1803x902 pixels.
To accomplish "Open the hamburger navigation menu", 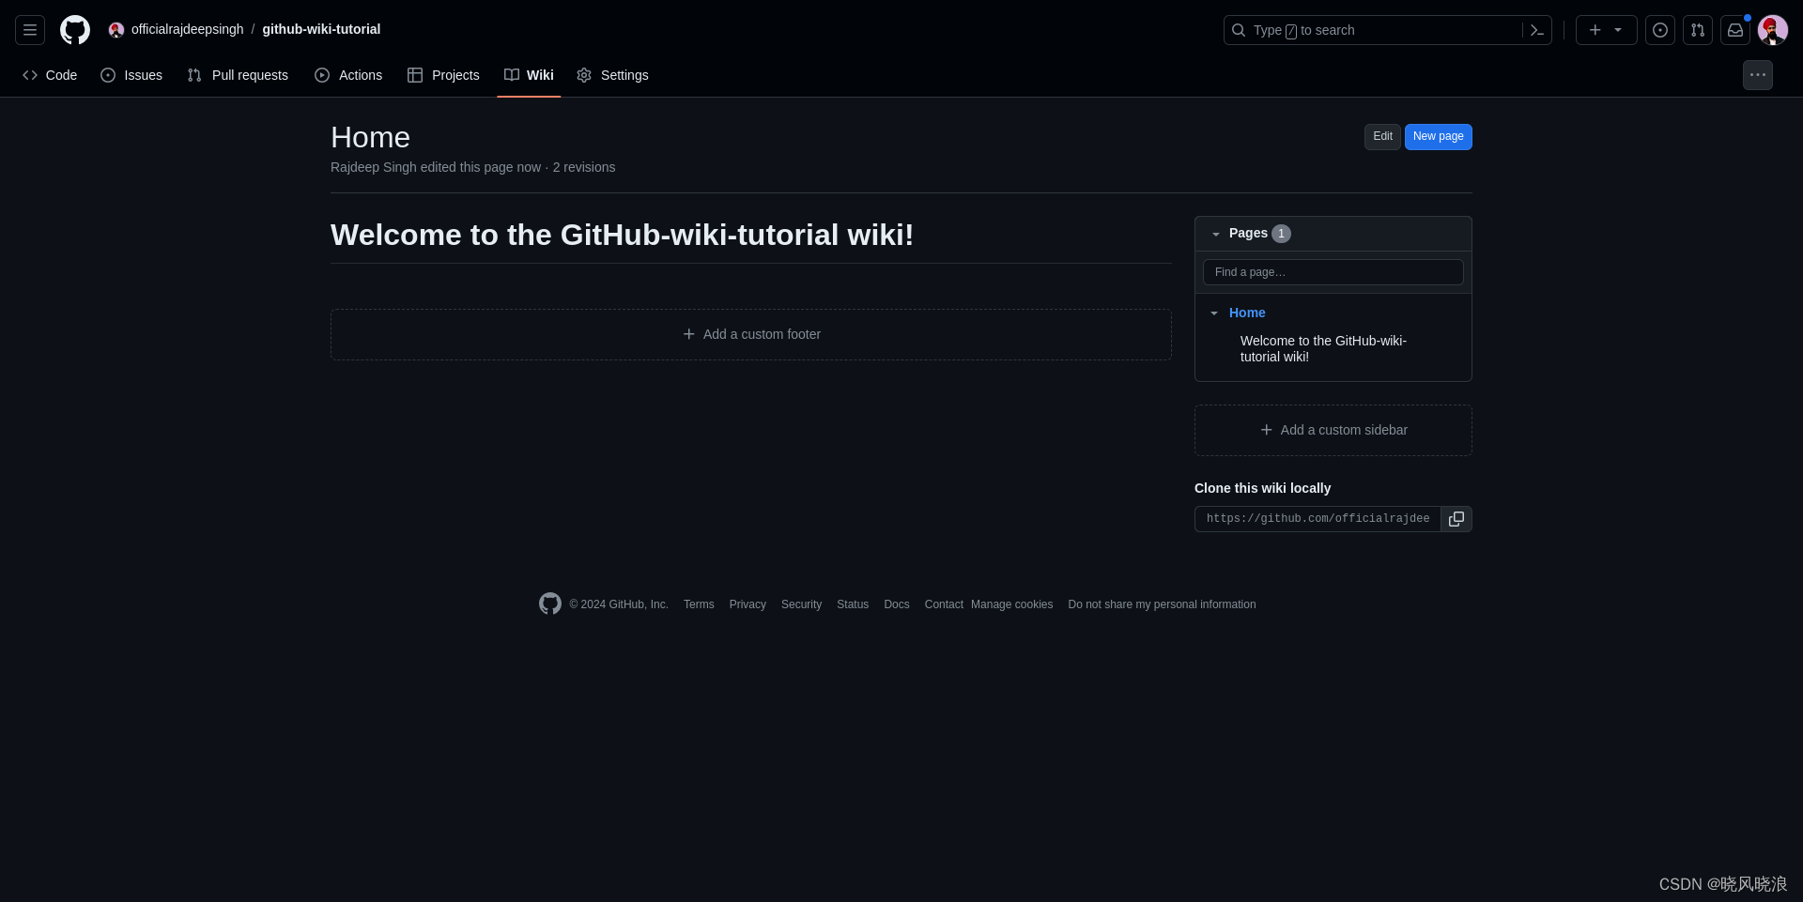I will pos(30,30).
